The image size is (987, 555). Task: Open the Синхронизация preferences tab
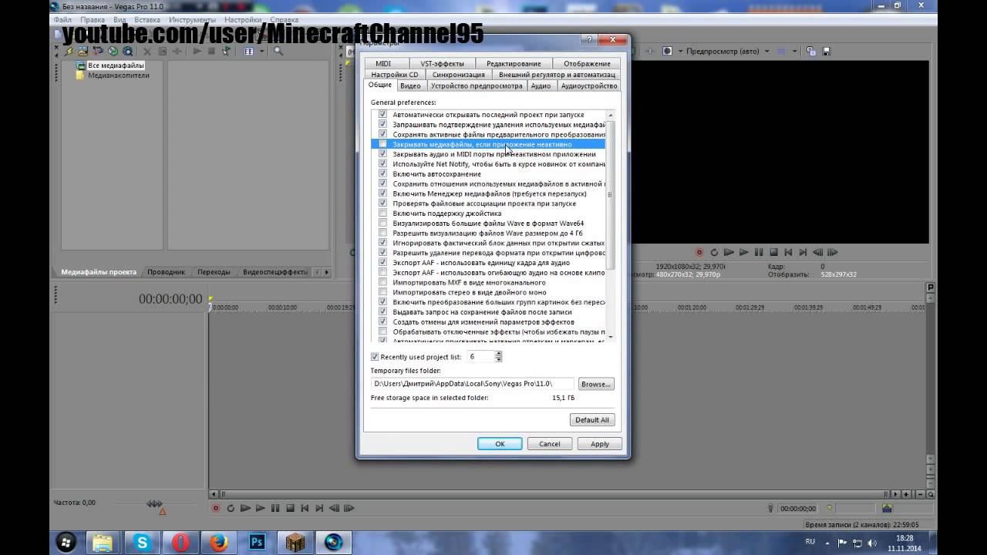(459, 75)
